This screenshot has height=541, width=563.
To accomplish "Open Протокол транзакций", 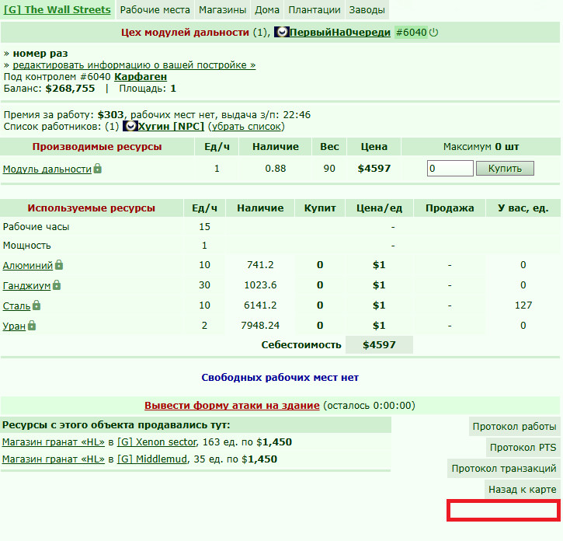I will click(503, 469).
